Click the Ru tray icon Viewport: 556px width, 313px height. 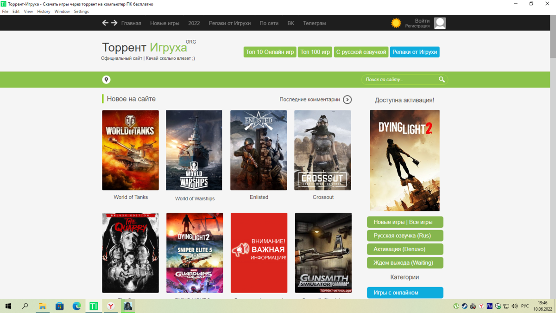point(489,306)
